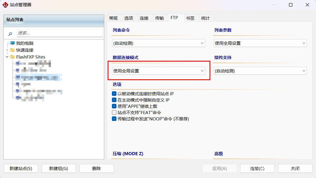Click the FlashFXP Sites folder icon
This screenshot has height=178, width=316.
[13, 57]
